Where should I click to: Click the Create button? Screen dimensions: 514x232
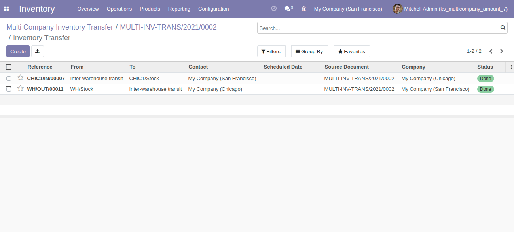18,51
